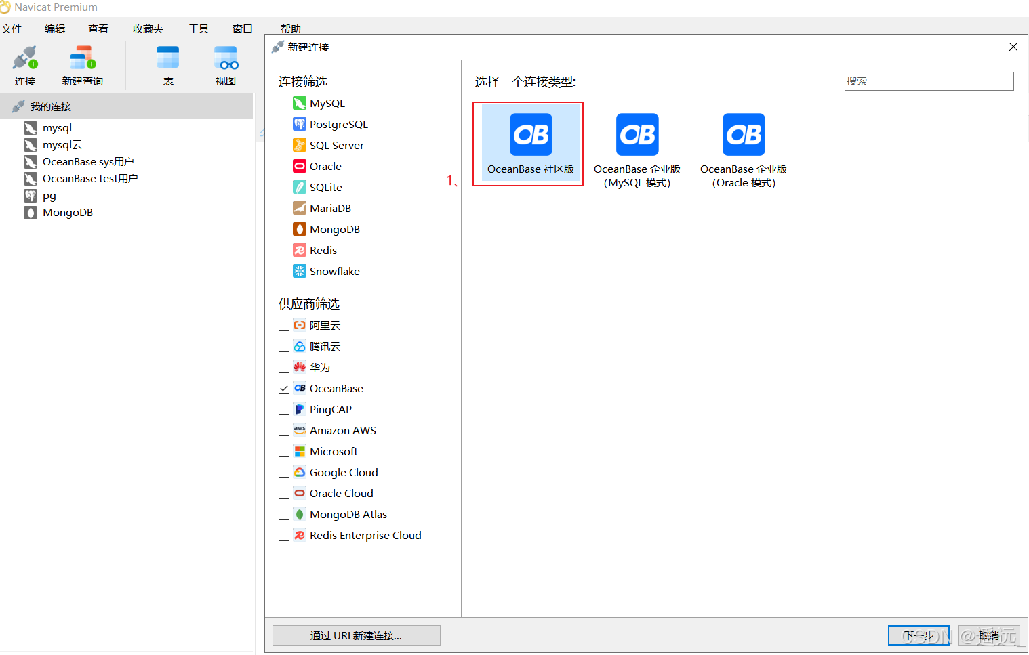Click the SQL Server filter icon

tap(300, 145)
